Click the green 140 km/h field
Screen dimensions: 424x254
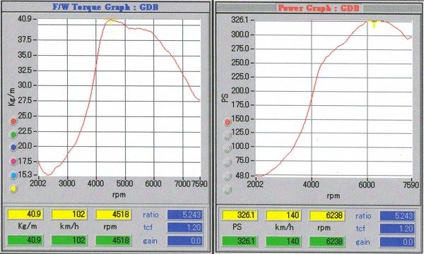point(283,241)
